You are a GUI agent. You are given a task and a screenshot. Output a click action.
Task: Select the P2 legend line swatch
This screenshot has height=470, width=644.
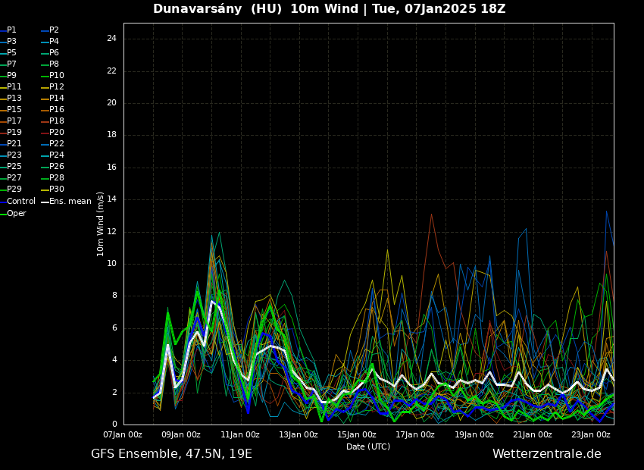[45, 30]
